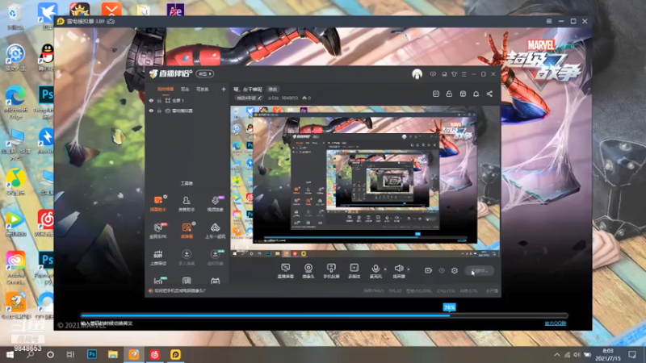Open Photoshop from the taskbar
This screenshot has height=363, width=646.
coord(92,354)
